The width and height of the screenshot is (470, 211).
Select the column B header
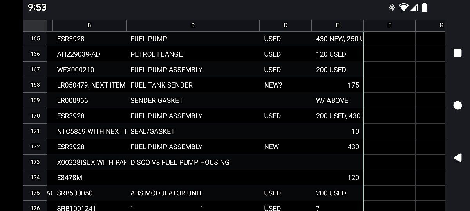[x=89, y=25]
